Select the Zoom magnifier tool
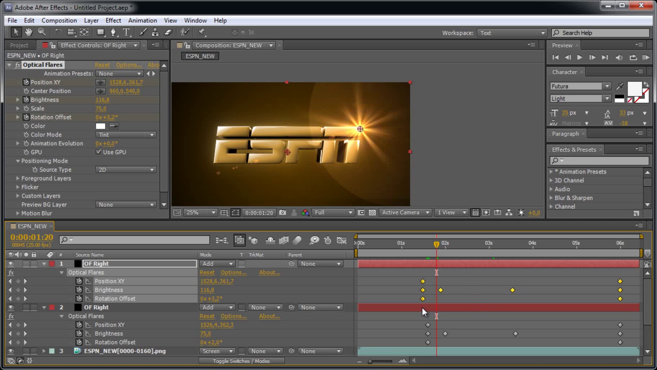 point(42,32)
